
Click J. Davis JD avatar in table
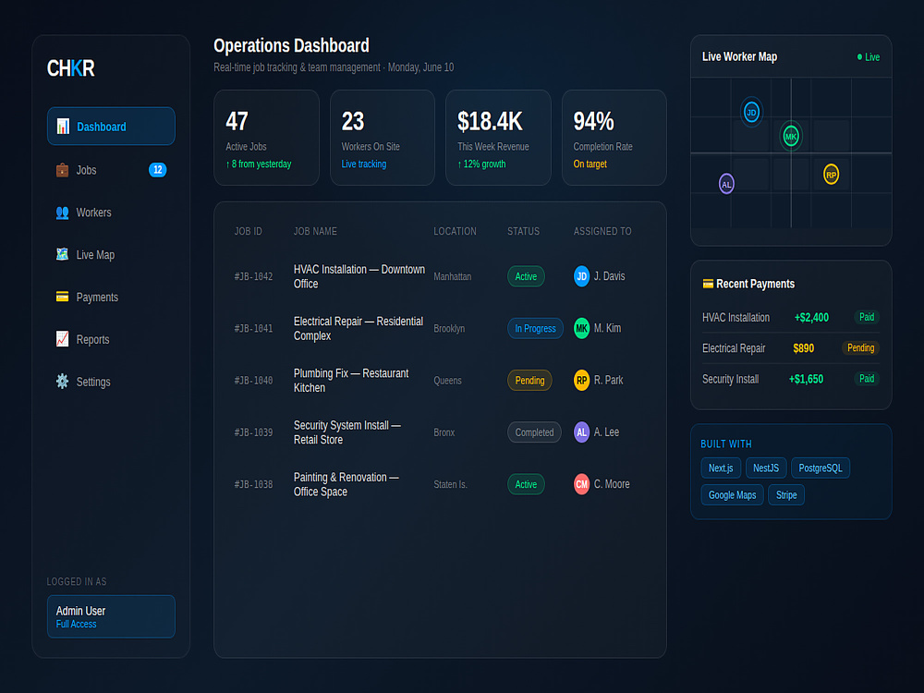pyautogui.click(x=581, y=276)
